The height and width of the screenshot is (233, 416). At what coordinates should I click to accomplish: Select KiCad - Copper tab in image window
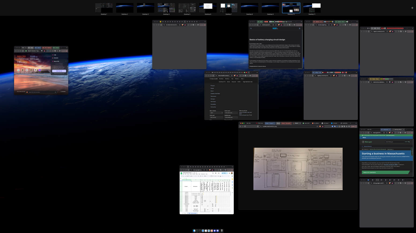(x=270, y=123)
